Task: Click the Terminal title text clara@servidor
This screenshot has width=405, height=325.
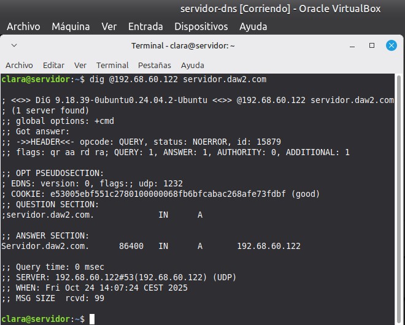Action: coord(183,45)
